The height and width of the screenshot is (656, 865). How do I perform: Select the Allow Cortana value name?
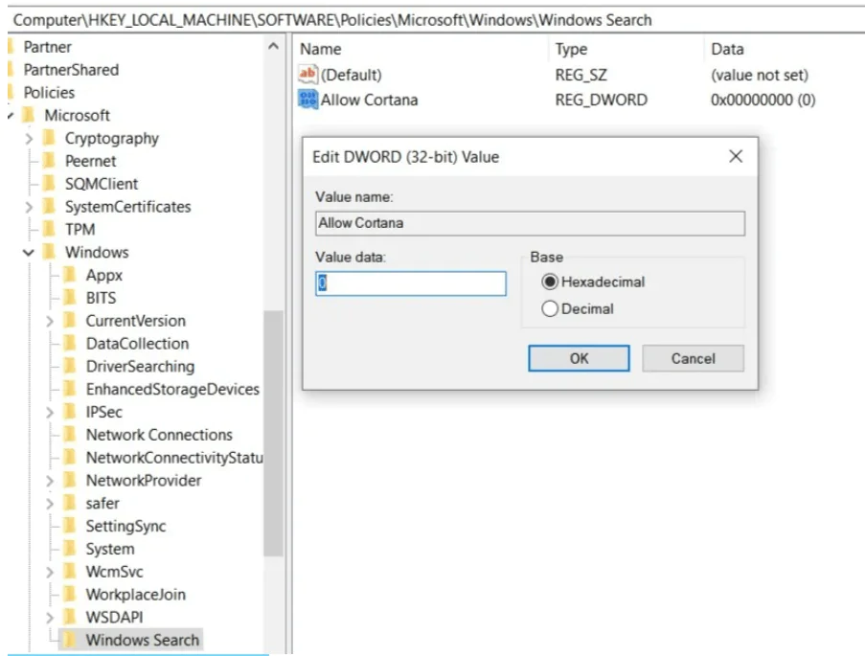(369, 100)
